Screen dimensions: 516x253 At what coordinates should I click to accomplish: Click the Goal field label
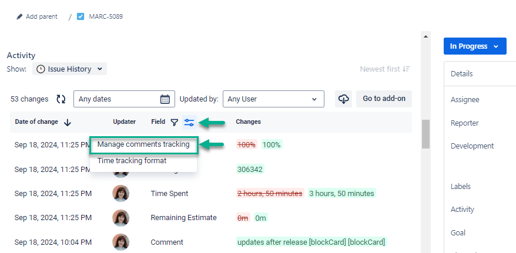tap(458, 232)
